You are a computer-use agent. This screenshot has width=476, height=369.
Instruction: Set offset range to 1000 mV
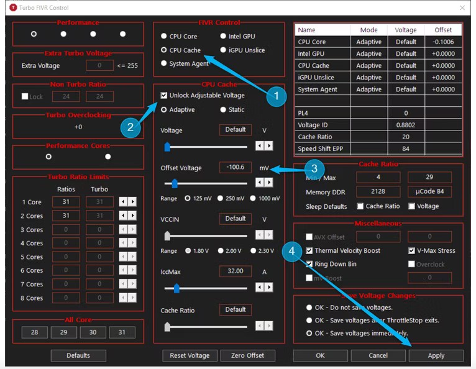click(253, 198)
